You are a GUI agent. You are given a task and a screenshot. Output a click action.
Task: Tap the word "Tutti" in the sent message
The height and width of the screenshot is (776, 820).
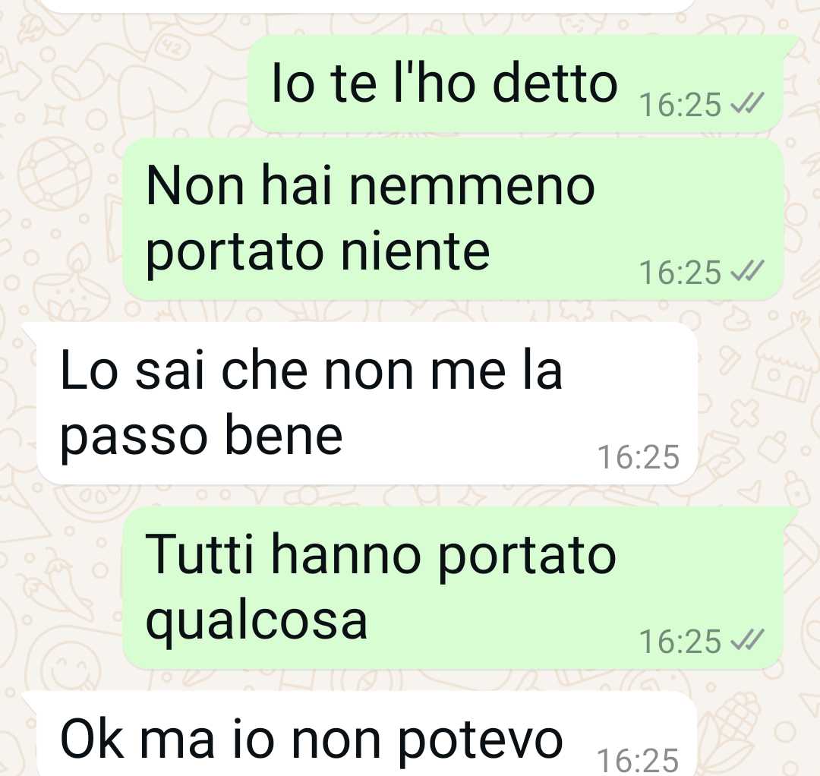(x=199, y=554)
